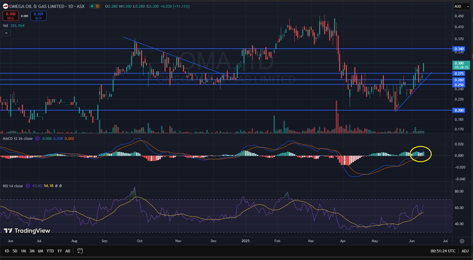The image size is (473, 260).
Task: Click the RSI 14 close legend
Action: [x=13, y=186]
